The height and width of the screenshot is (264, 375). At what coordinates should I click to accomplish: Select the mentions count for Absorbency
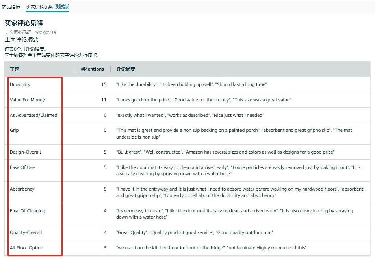105,189
